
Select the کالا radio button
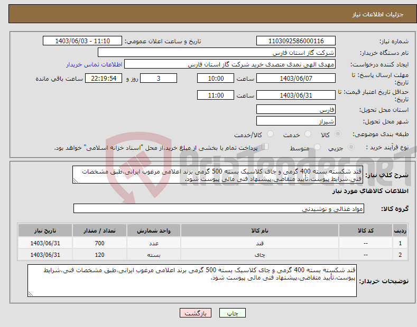(338, 134)
